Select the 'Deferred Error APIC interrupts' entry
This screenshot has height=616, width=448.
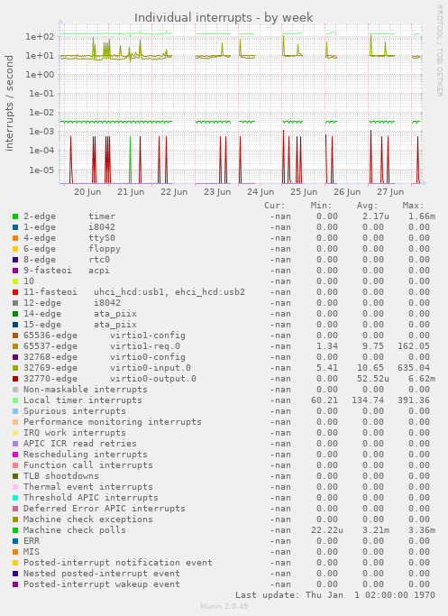click(105, 509)
